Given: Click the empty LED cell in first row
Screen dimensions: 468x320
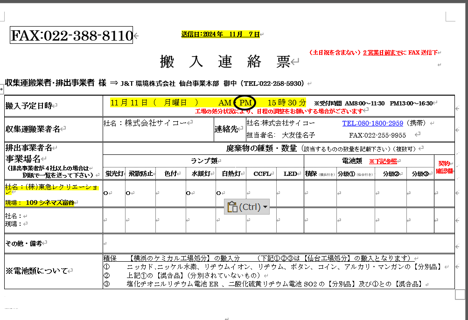Looking at the screenshot, I should [289, 193].
